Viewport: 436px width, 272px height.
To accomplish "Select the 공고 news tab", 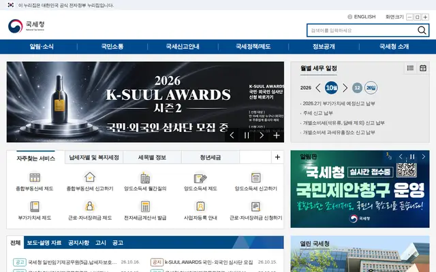I will [x=118, y=243].
